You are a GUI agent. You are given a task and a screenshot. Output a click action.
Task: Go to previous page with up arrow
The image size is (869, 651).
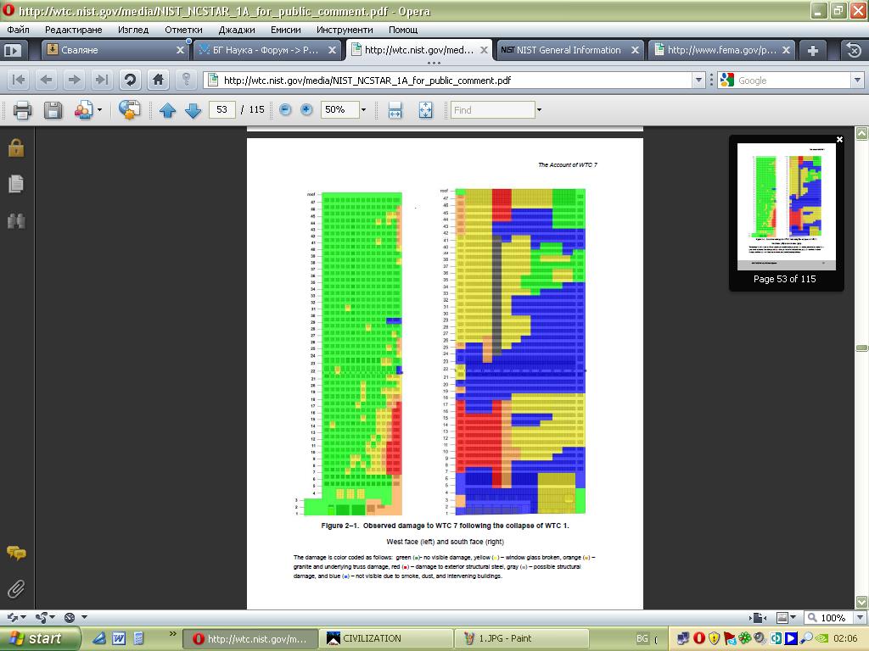[x=167, y=110]
